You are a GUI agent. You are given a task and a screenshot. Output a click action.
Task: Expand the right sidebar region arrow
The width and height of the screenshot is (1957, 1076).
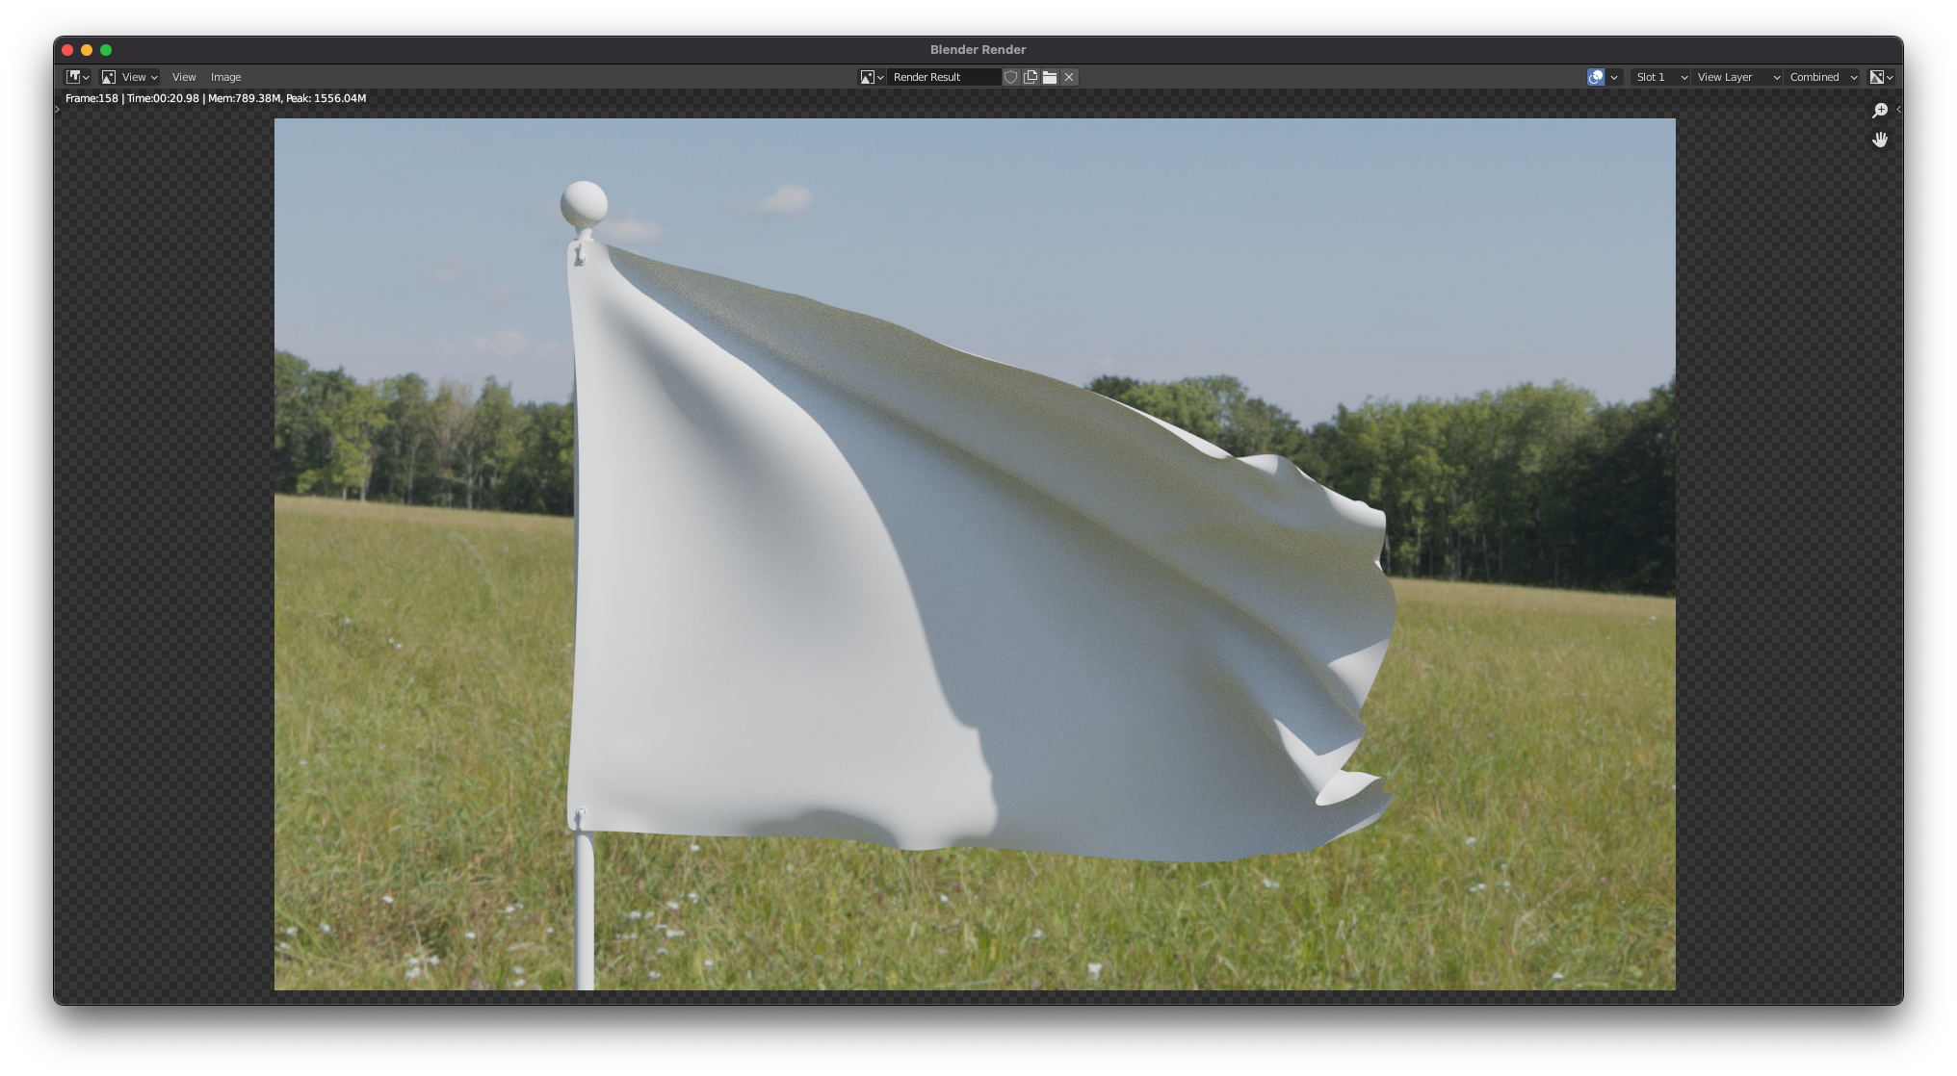point(1898,109)
